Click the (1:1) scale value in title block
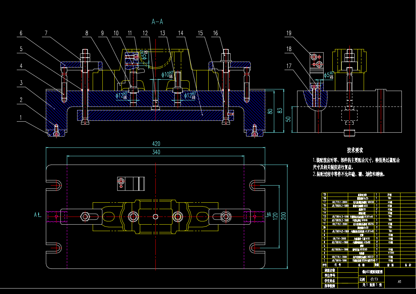 (374, 279)
